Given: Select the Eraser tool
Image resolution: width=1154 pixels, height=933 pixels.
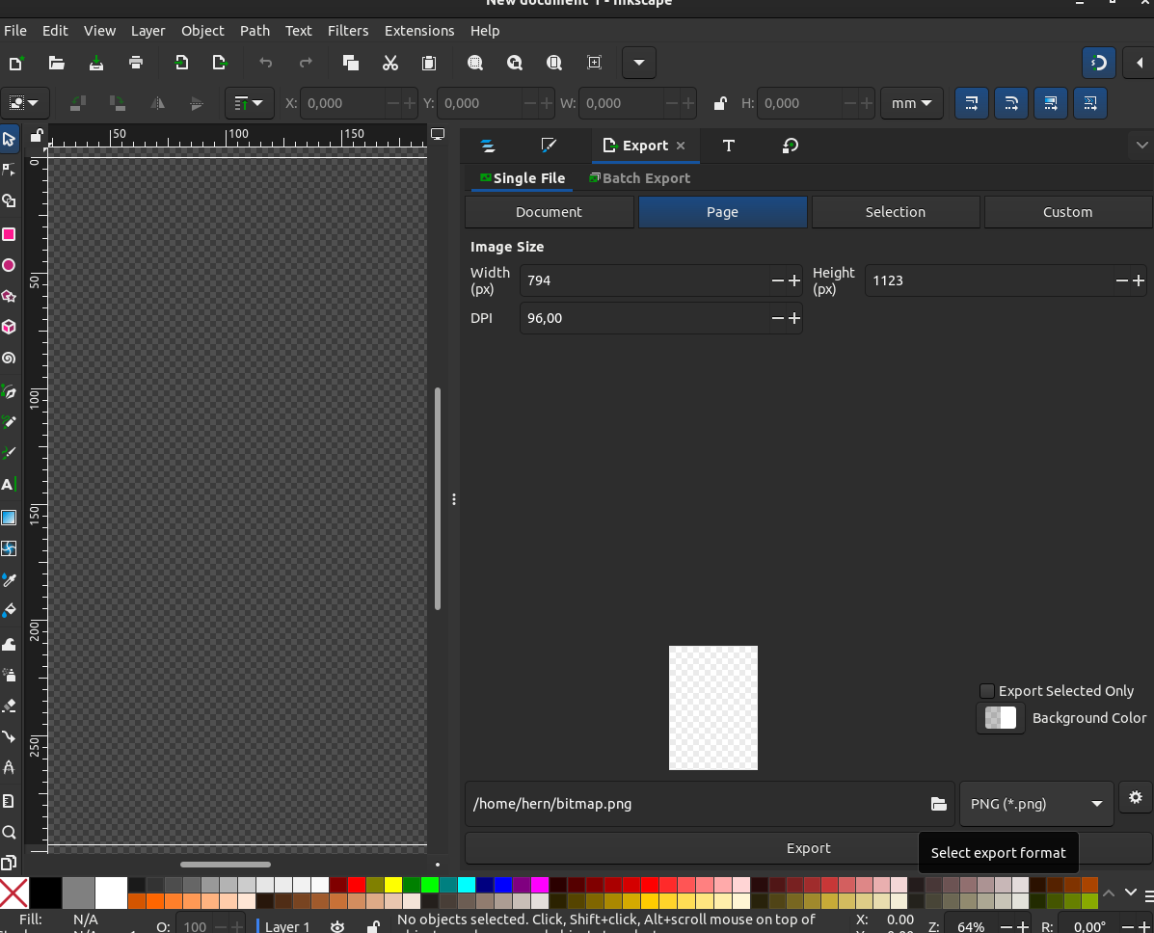Looking at the screenshot, I should (9, 706).
